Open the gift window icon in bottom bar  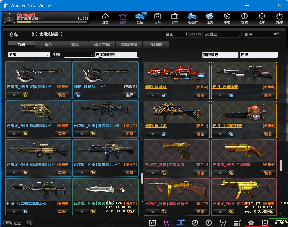pos(153,222)
